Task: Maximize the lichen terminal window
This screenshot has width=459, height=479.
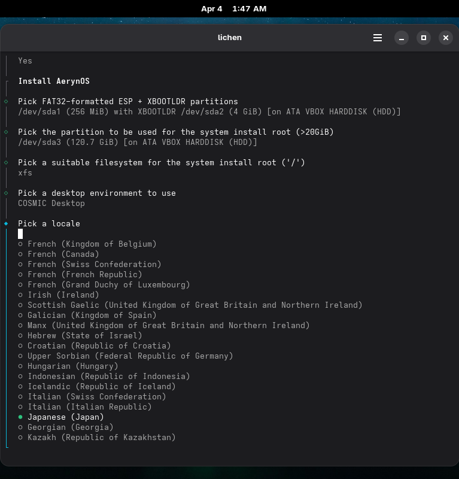Action: (424, 38)
